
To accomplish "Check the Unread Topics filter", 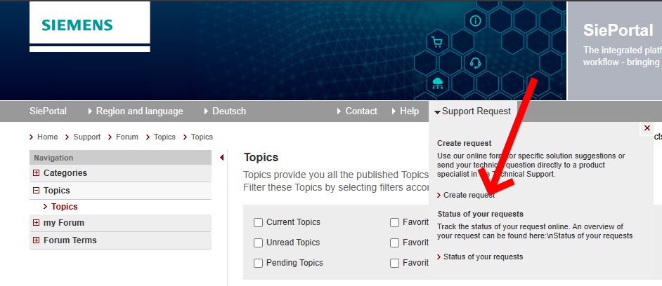I will [259, 243].
